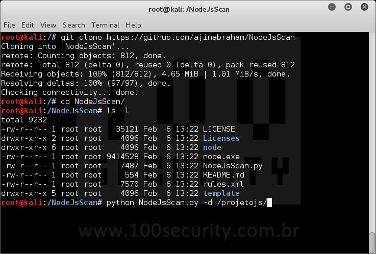Click the window title 'root@kali: /NodeJsScan'
The width and height of the screenshot is (376, 254).
[x=189, y=9]
